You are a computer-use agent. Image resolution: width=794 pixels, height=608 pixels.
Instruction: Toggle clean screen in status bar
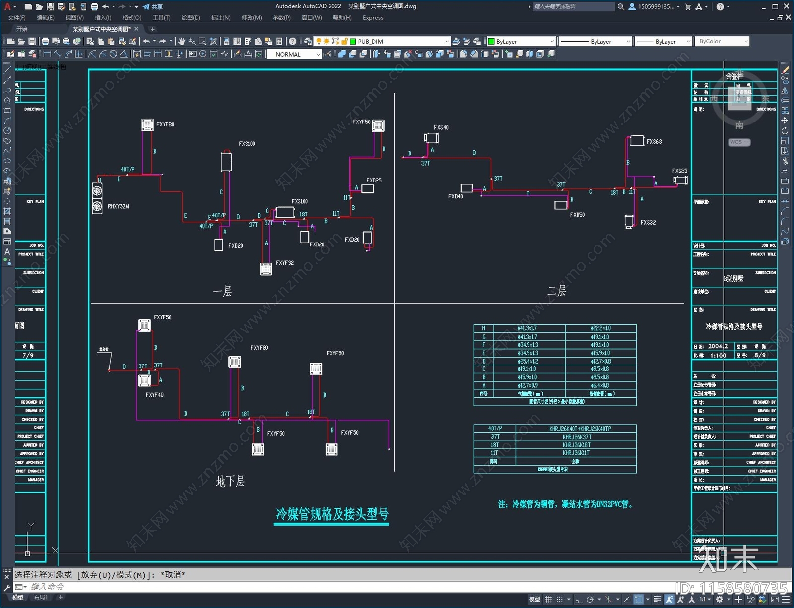pyautogui.click(x=775, y=599)
